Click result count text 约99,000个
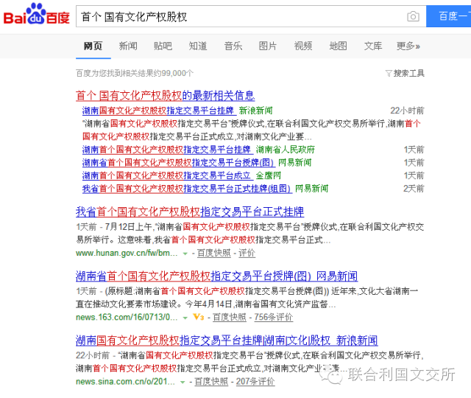The width and height of the screenshot is (471, 398). tap(174, 73)
